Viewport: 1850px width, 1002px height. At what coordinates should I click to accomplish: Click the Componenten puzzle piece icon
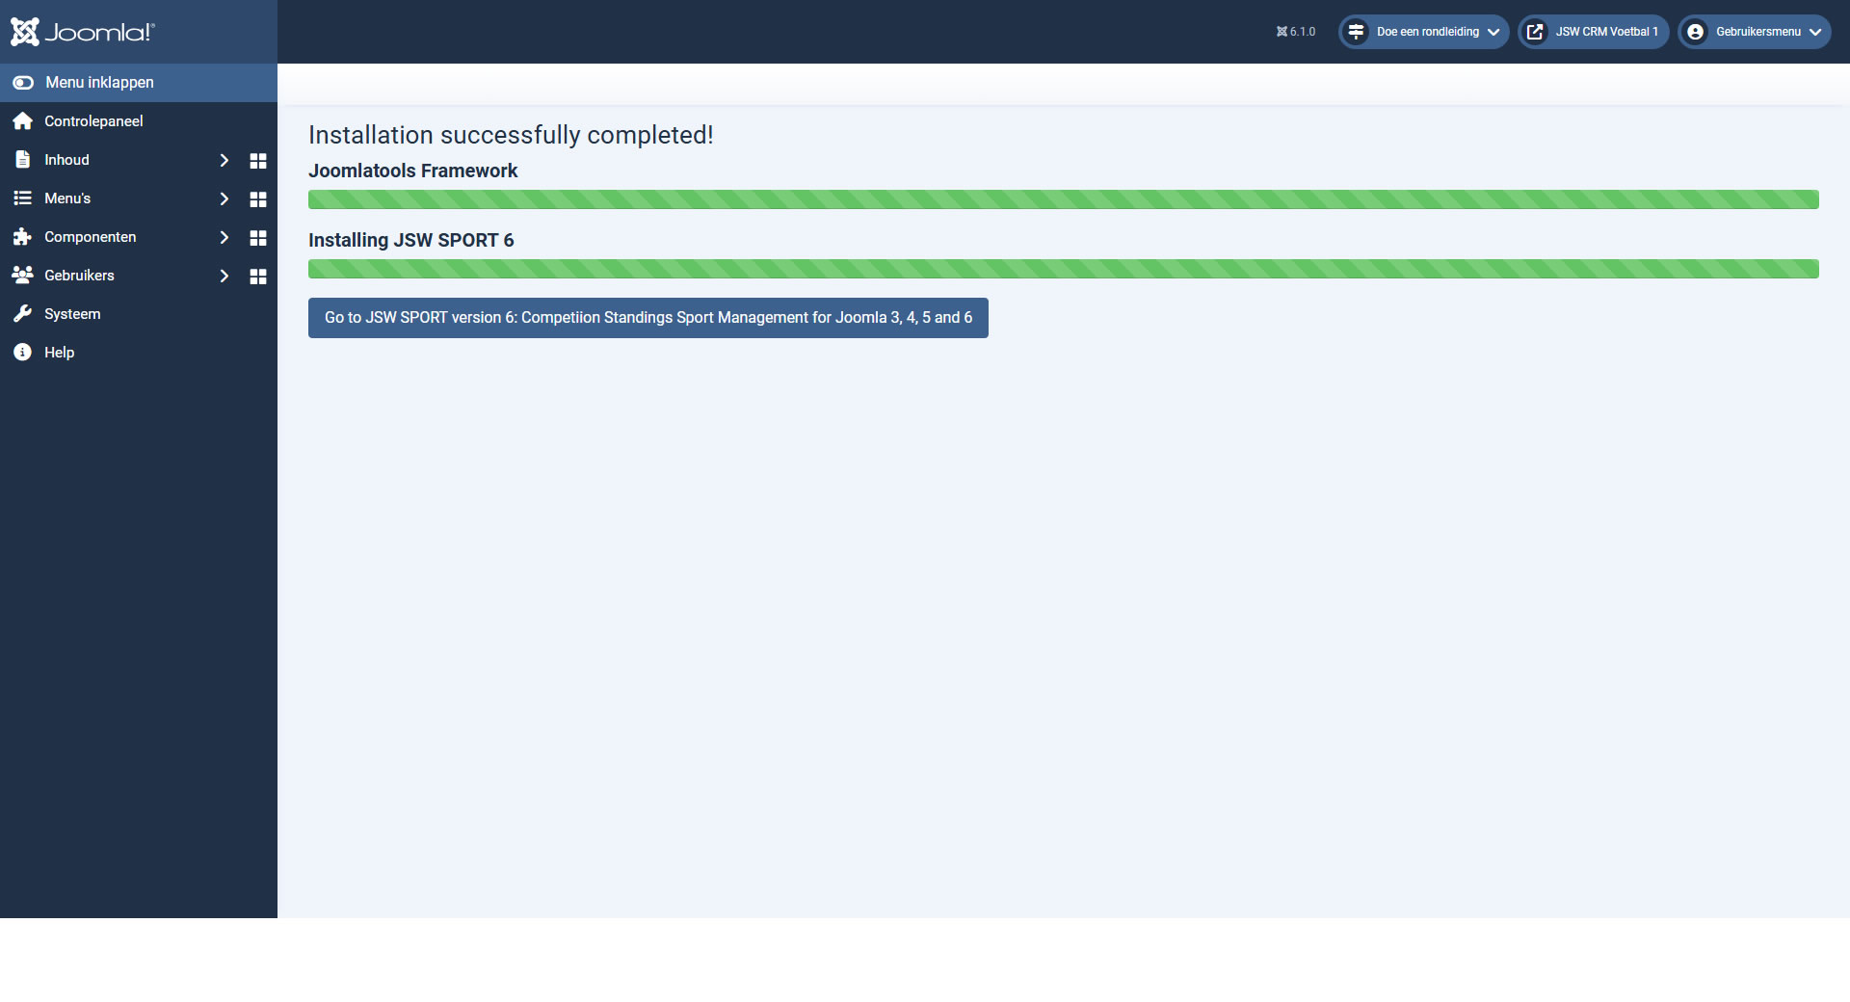(23, 237)
